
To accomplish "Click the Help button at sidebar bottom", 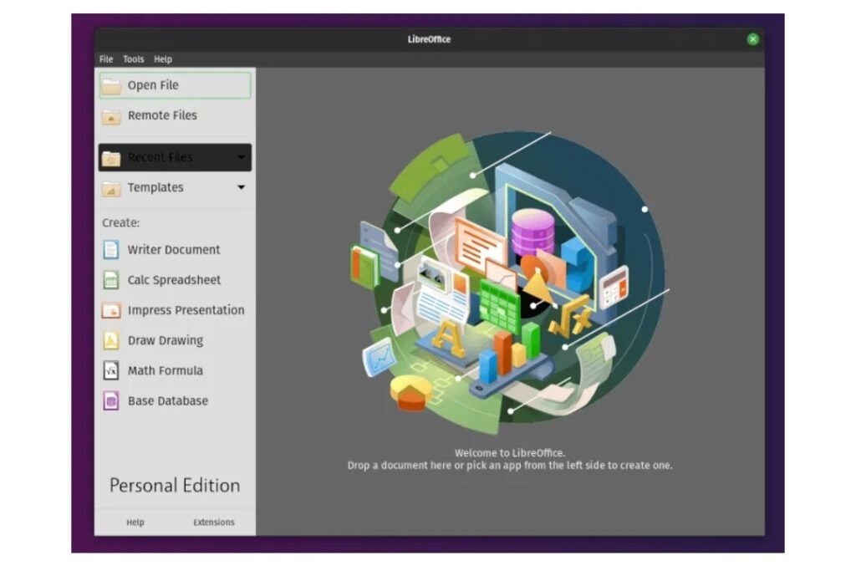I will coord(135,522).
